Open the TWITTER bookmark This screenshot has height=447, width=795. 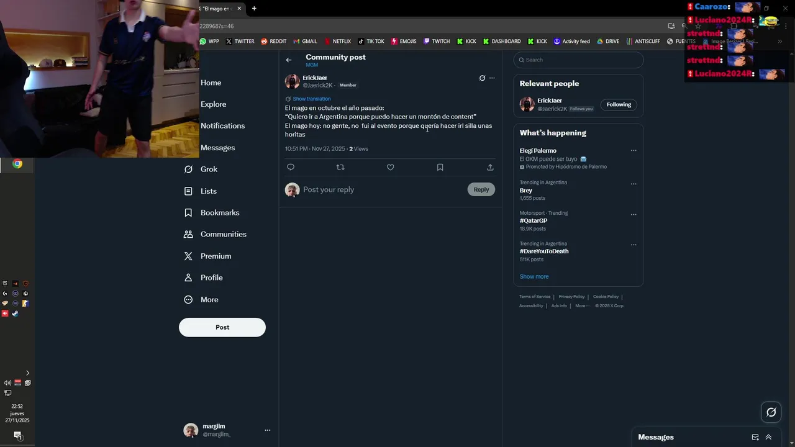click(240, 42)
